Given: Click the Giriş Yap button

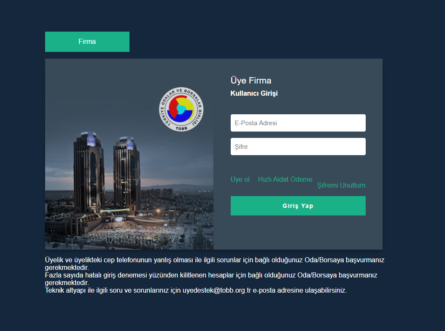Looking at the screenshot, I should coord(298,206).
